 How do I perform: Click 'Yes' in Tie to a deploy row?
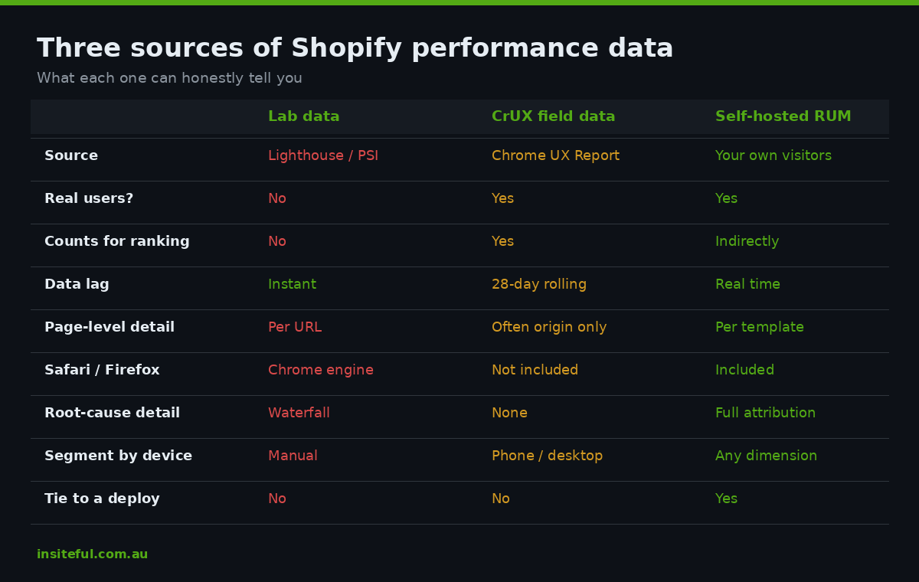point(726,499)
